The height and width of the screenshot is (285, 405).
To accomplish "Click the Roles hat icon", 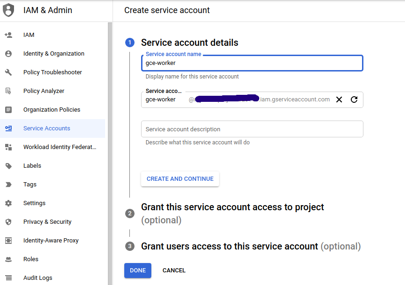I will pyautogui.click(x=8, y=259).
